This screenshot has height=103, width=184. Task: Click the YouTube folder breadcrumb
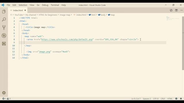click(x=19, y=15)
